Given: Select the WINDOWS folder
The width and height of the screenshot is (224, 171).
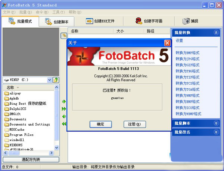Looking at the screenshot, I should click(x=13, y=145).
